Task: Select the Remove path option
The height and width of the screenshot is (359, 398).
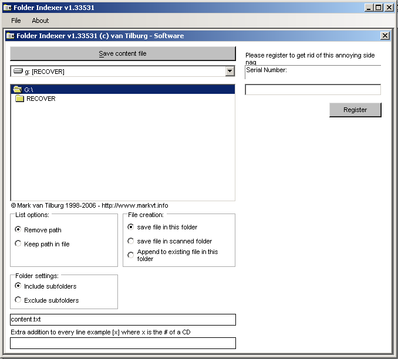Action: [18, 230]
